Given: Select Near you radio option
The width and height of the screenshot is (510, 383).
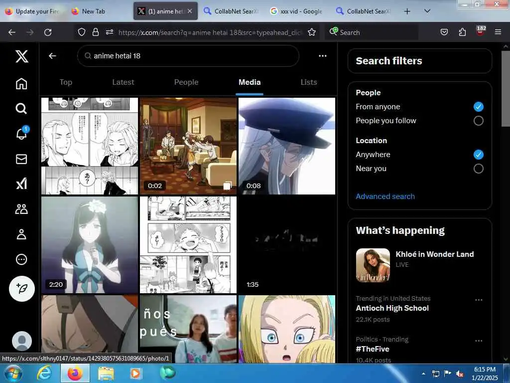Looking at the screenshot, I should [x=478, y=169].
